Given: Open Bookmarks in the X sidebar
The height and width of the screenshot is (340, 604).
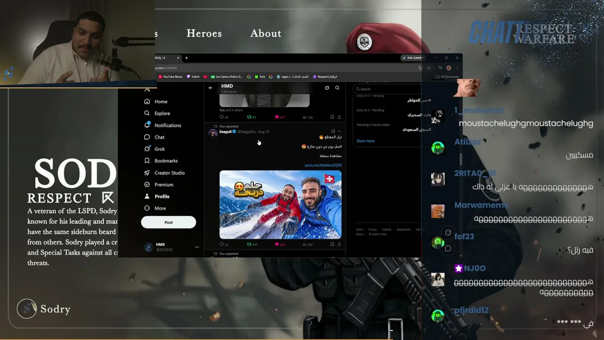Looking at the screenshot, I should click(161, 161).
